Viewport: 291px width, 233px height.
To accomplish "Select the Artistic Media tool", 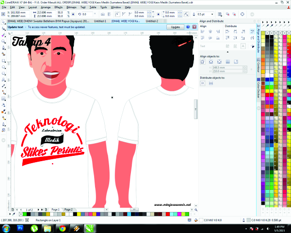I will (3, 54).
